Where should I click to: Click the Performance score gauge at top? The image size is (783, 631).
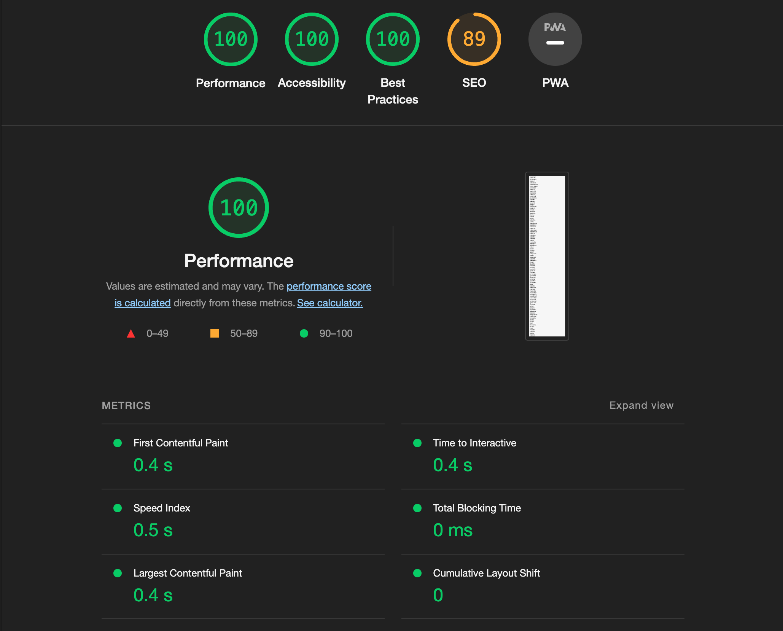coord(231,39)
